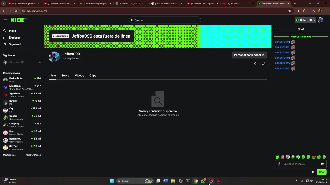Screen dimensions: 330x185
Task: Open the emoji picker in message box
Action: [x=322, y=164]
